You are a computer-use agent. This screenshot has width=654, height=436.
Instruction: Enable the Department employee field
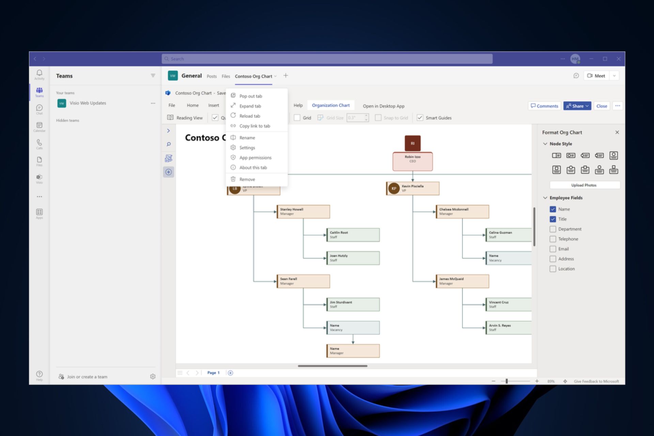(x=553, y=229)
